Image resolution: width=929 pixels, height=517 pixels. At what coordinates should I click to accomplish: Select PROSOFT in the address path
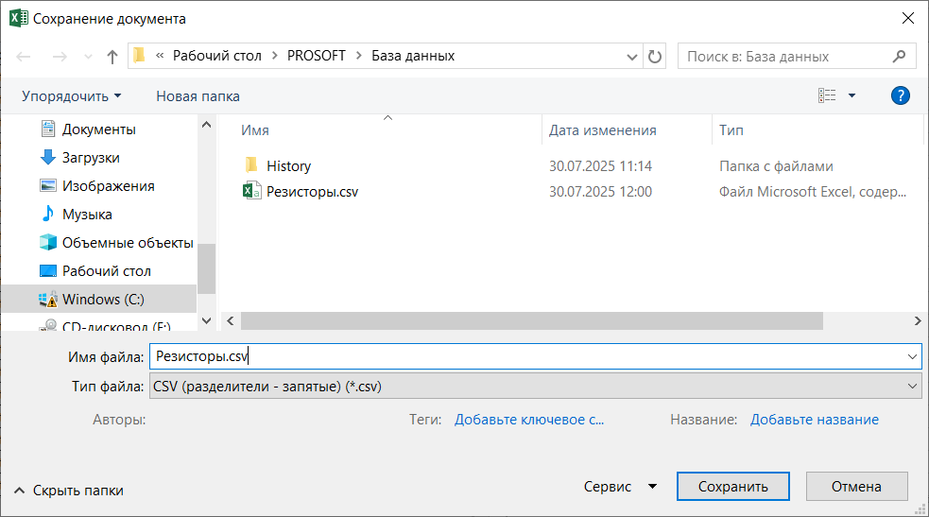(x=317, y=56)
